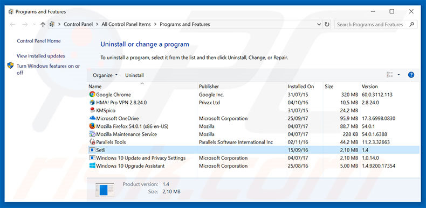Click the Microsoft OneDrive cloud icon
Screen dimensions: 426x208
(x=92, y=118)
